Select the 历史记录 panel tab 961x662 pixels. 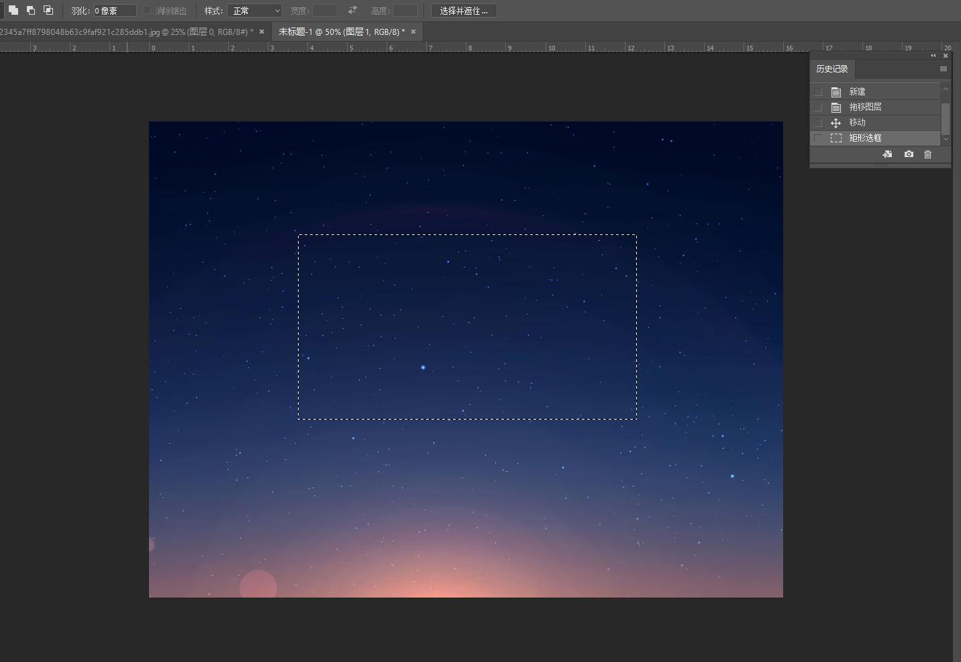click(832, 69)
